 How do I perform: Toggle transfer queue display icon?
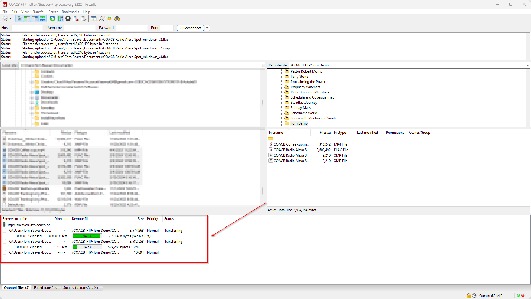coord(43,18)
